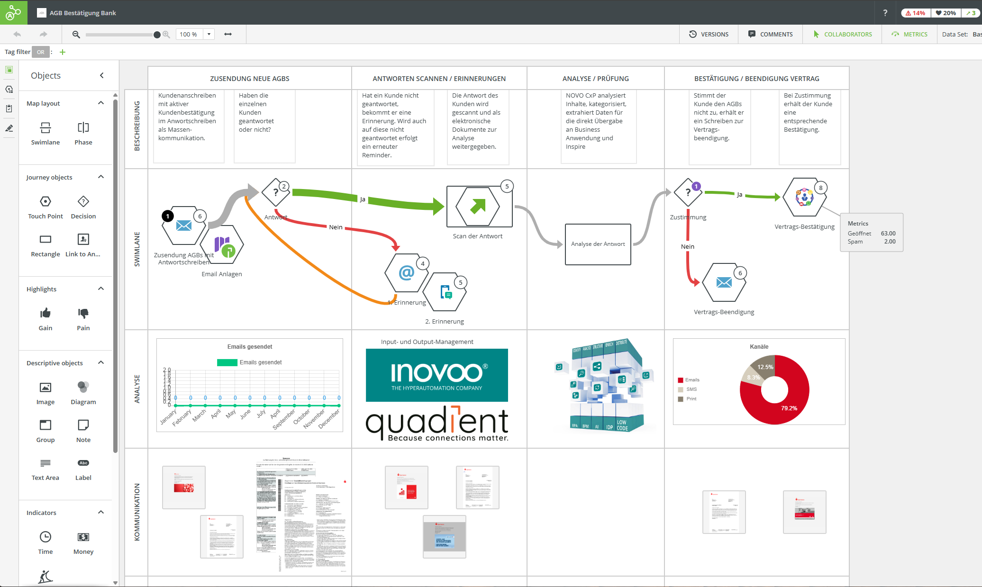Click the plus to add a tag filter
The height and width of the screenshot is (587, 982).
(x=62, y=52)
